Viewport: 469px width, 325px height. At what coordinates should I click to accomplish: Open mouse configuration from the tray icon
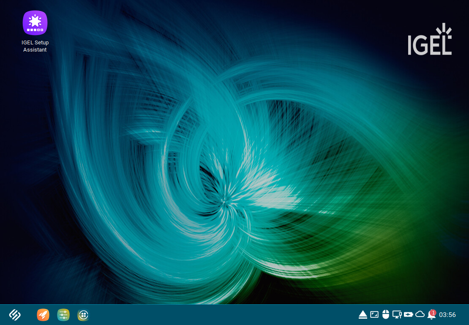click(386, 314)
